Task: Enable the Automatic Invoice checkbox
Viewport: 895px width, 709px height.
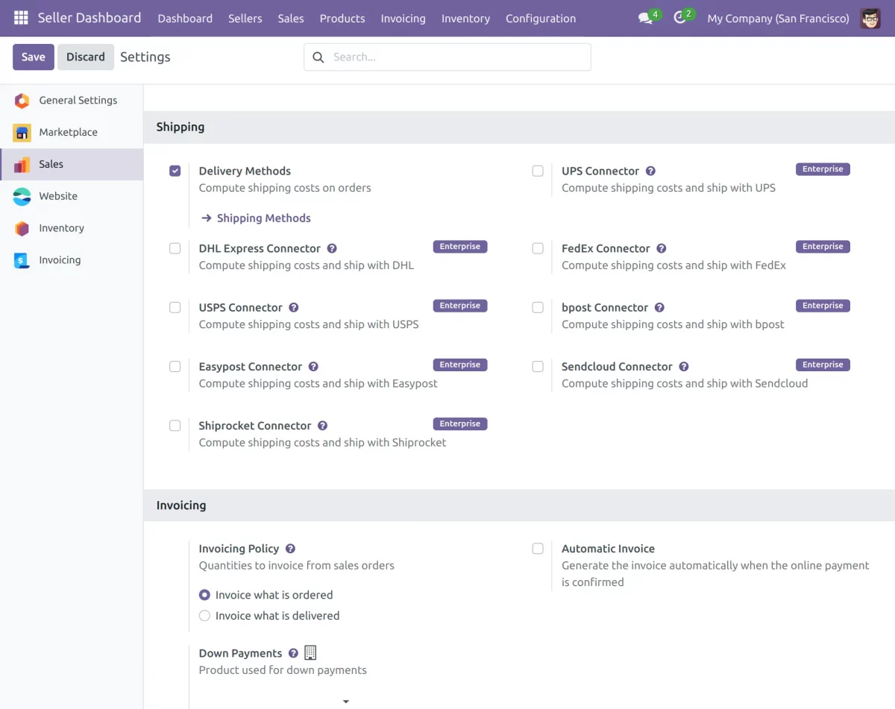Action: pyautogui.click(x=538, y=549)
